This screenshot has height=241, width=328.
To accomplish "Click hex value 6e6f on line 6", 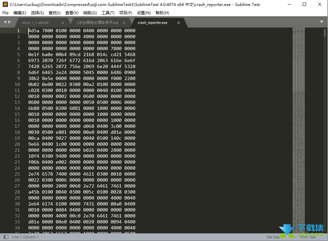I will 130,61.
